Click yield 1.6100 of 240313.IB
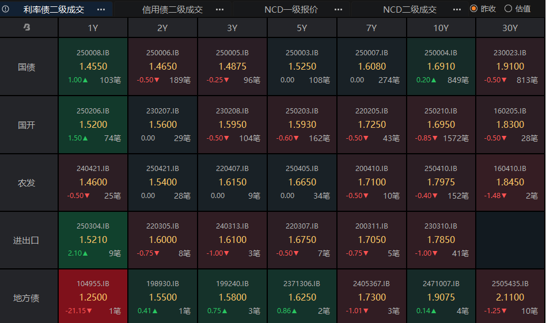The width and height of the screenshot is (546, 323). pyautogui.click(x=232, y=240)
